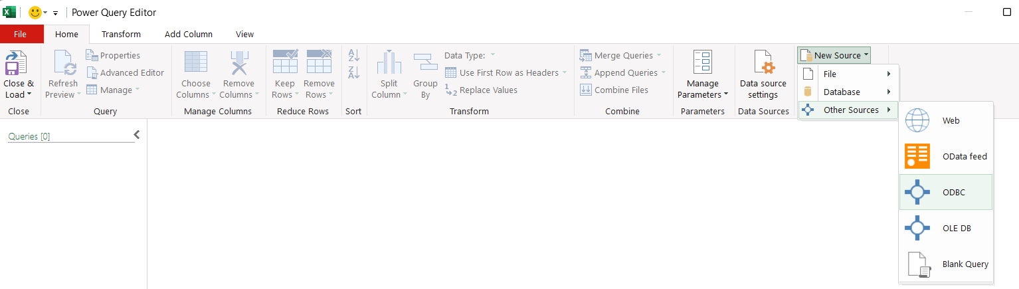Open Data source settings
The image size is (1019, 289).
pyautogui.click(x=763, y=74)
